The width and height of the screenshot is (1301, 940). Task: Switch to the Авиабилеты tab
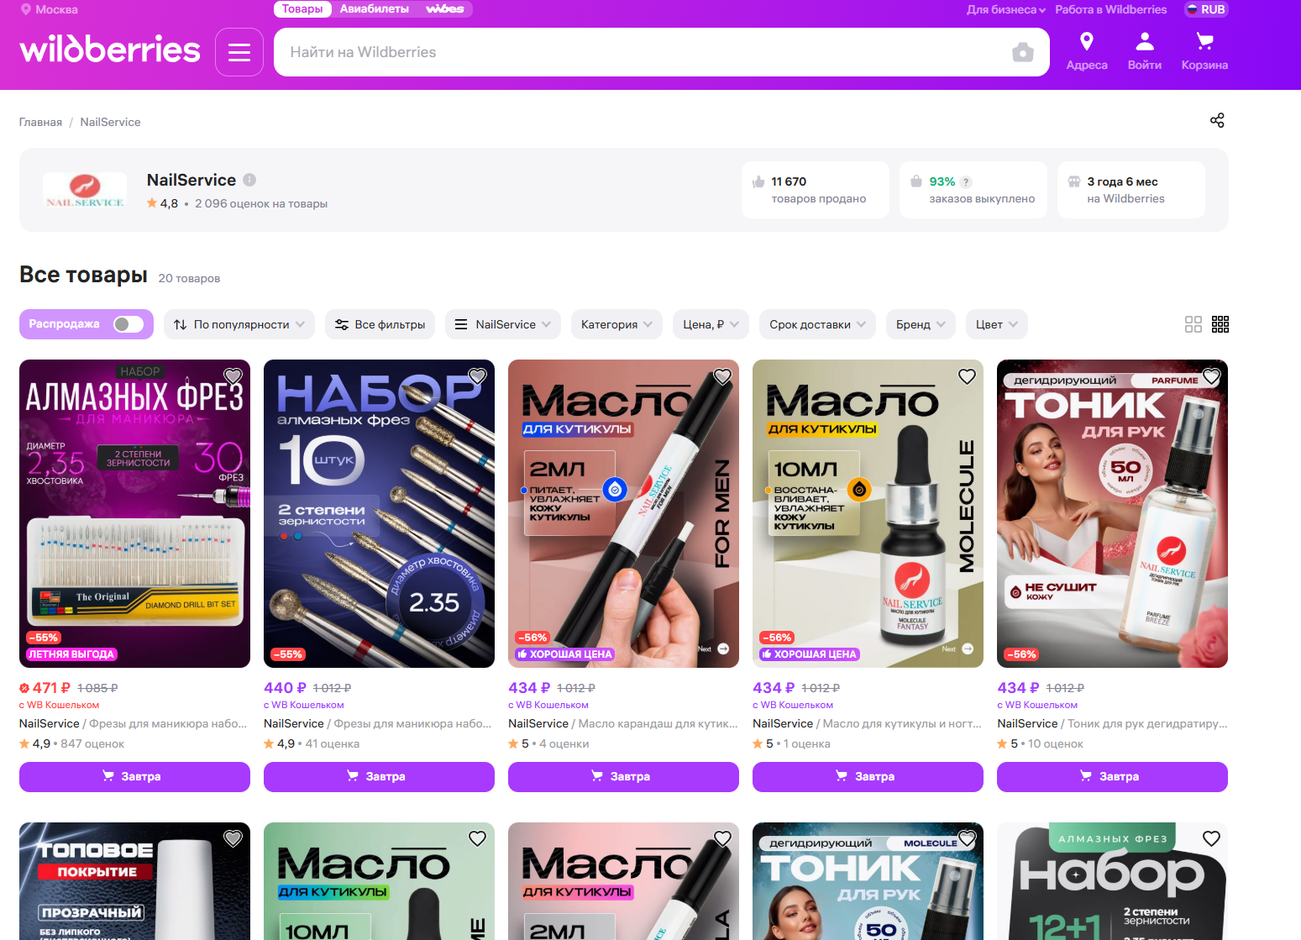(x=375, y=9)
